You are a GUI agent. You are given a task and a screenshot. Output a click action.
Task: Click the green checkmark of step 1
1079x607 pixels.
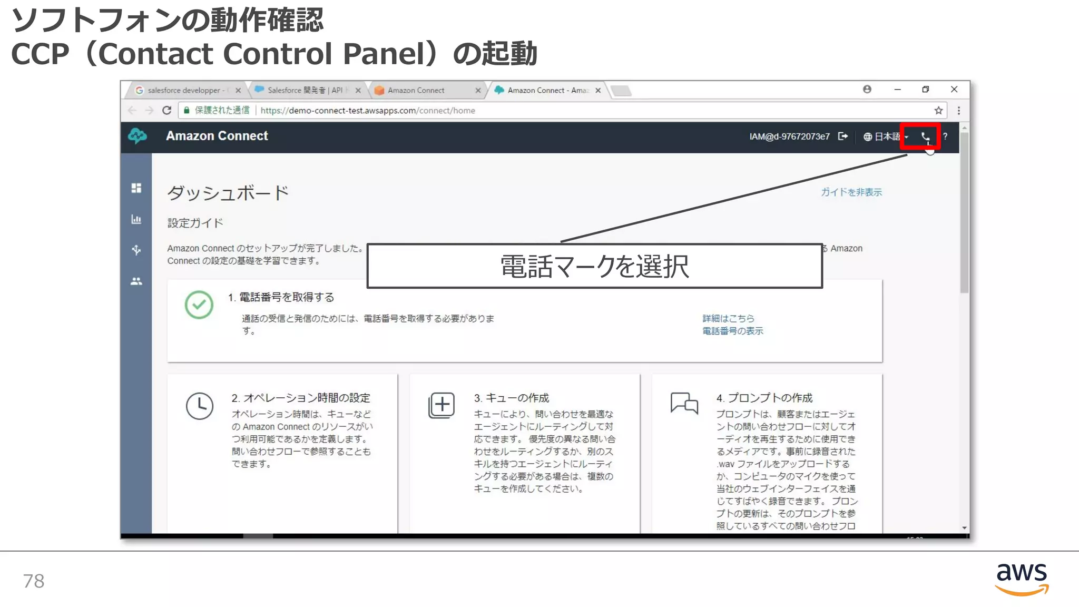pyautogui.click(x=199, y=305)
